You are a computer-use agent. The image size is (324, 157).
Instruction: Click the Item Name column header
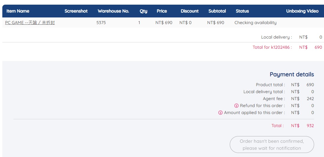(18, 11)
